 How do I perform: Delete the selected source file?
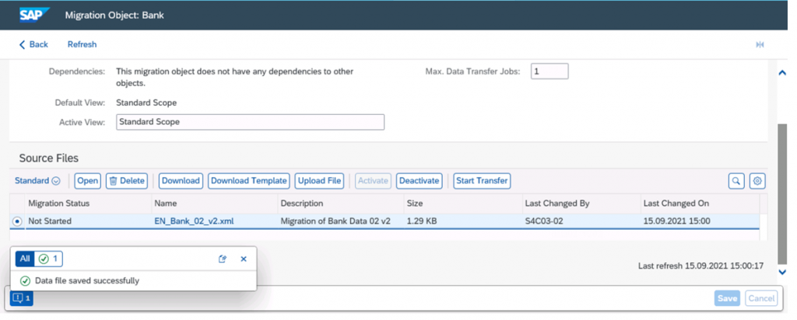127,180
